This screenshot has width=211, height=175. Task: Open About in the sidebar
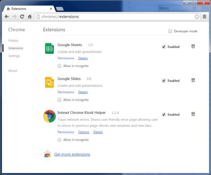(x=13, y=71)
